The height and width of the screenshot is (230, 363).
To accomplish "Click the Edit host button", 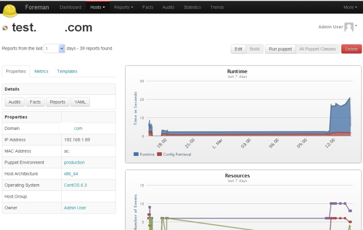I will coord(238,49).
